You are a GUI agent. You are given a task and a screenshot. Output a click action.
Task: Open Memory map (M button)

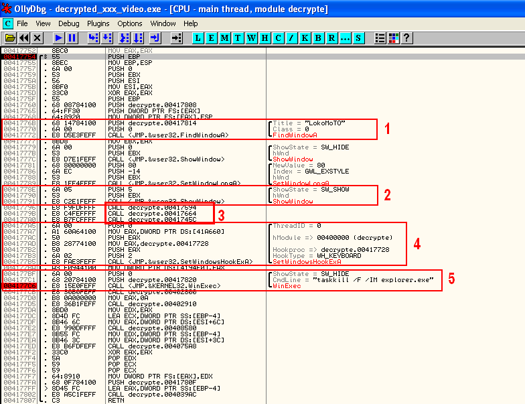[x=225, y=38]
